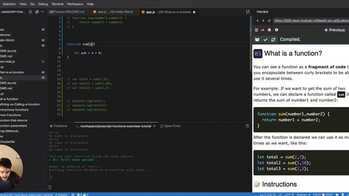Click unsaved dot on app.js tab
The height and width of the screenshot is (196, 349).
coord(194,12)
